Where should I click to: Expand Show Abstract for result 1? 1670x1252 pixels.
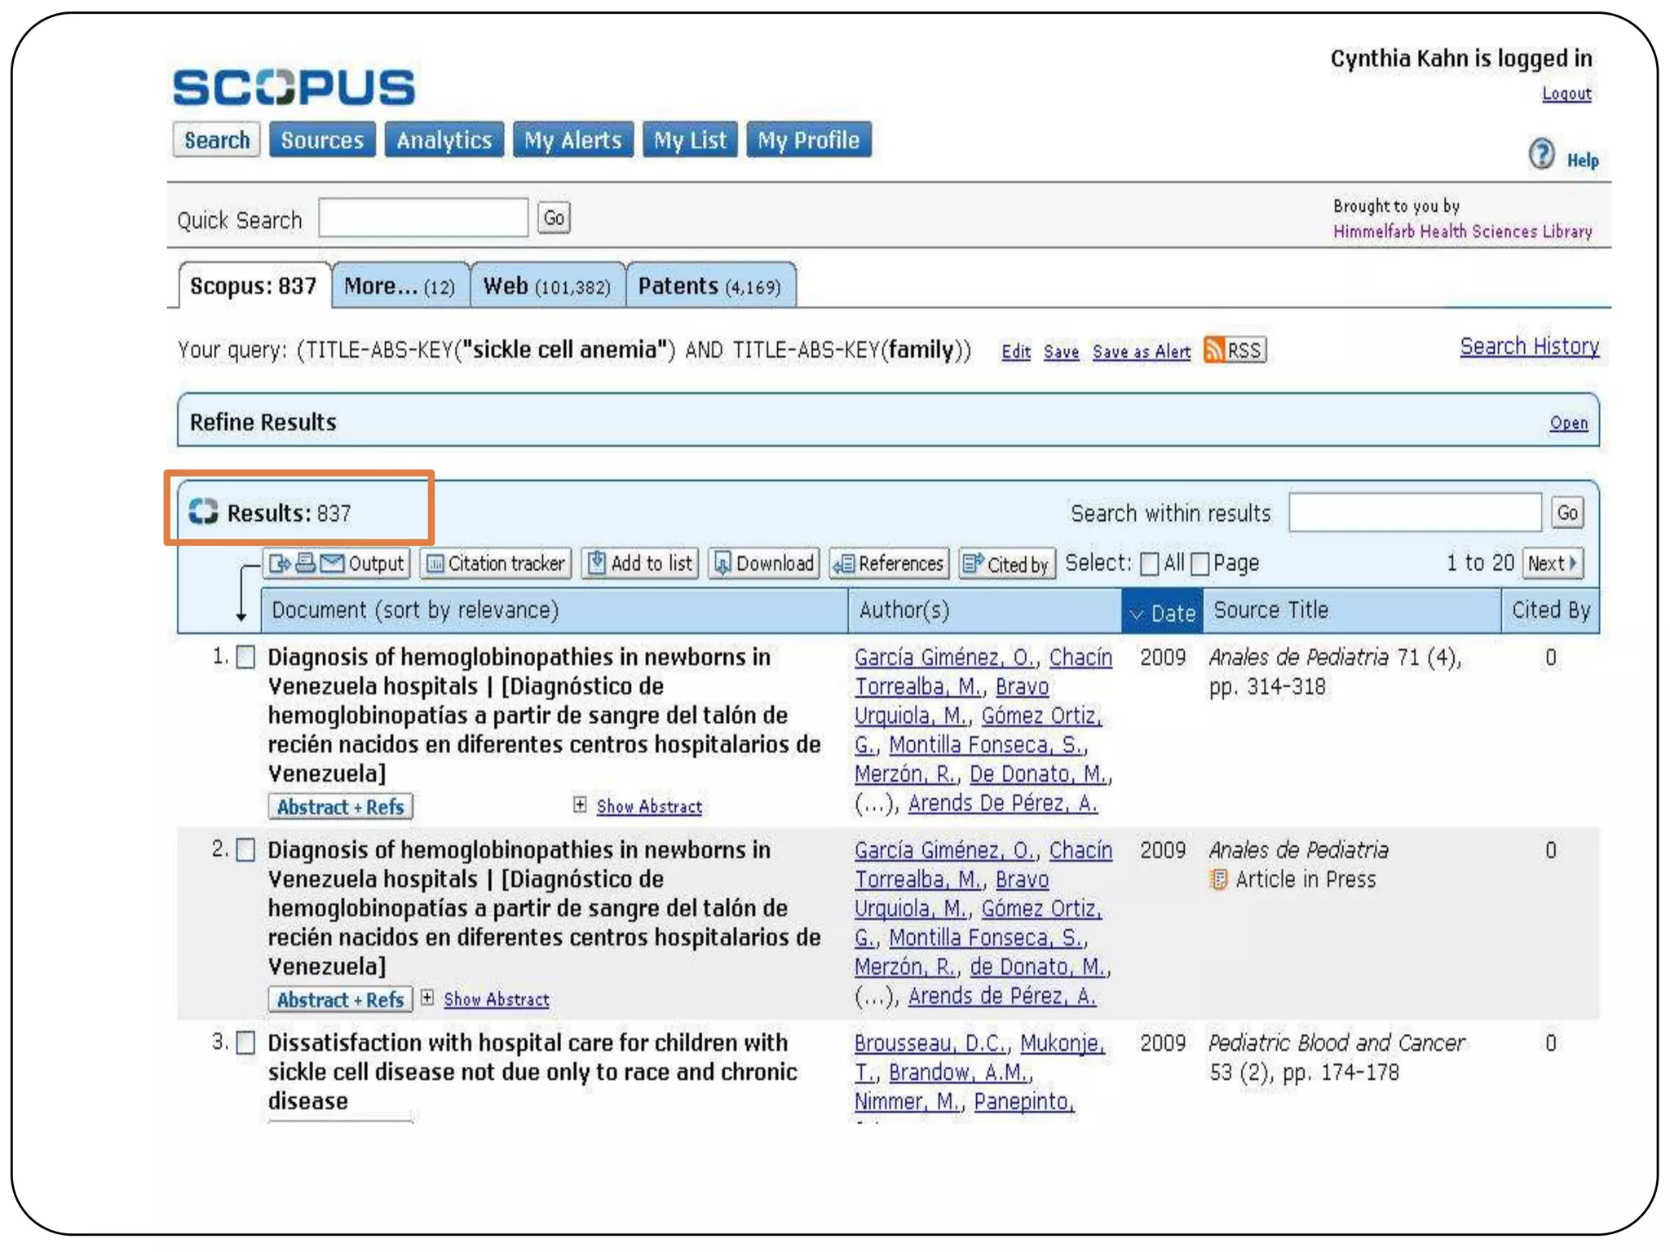coord(648,806)
